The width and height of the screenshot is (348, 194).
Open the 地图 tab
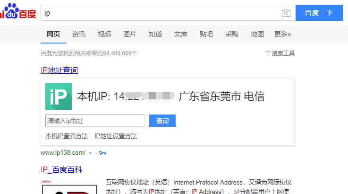[x=257, y=34]
